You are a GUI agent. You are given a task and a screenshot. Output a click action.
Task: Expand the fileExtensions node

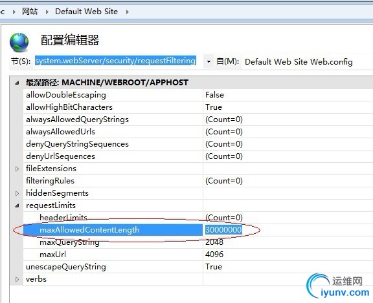click(17, 169)
